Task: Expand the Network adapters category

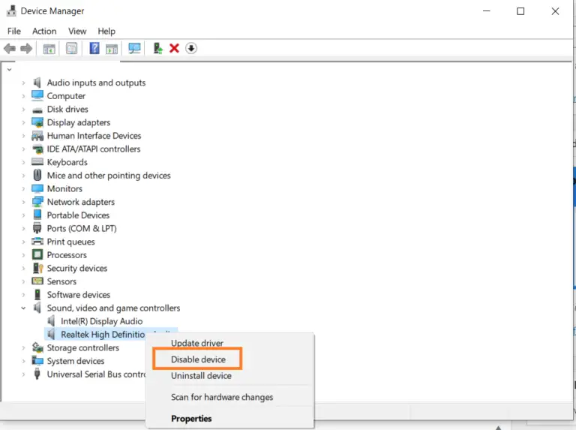Action: [23, 203]
